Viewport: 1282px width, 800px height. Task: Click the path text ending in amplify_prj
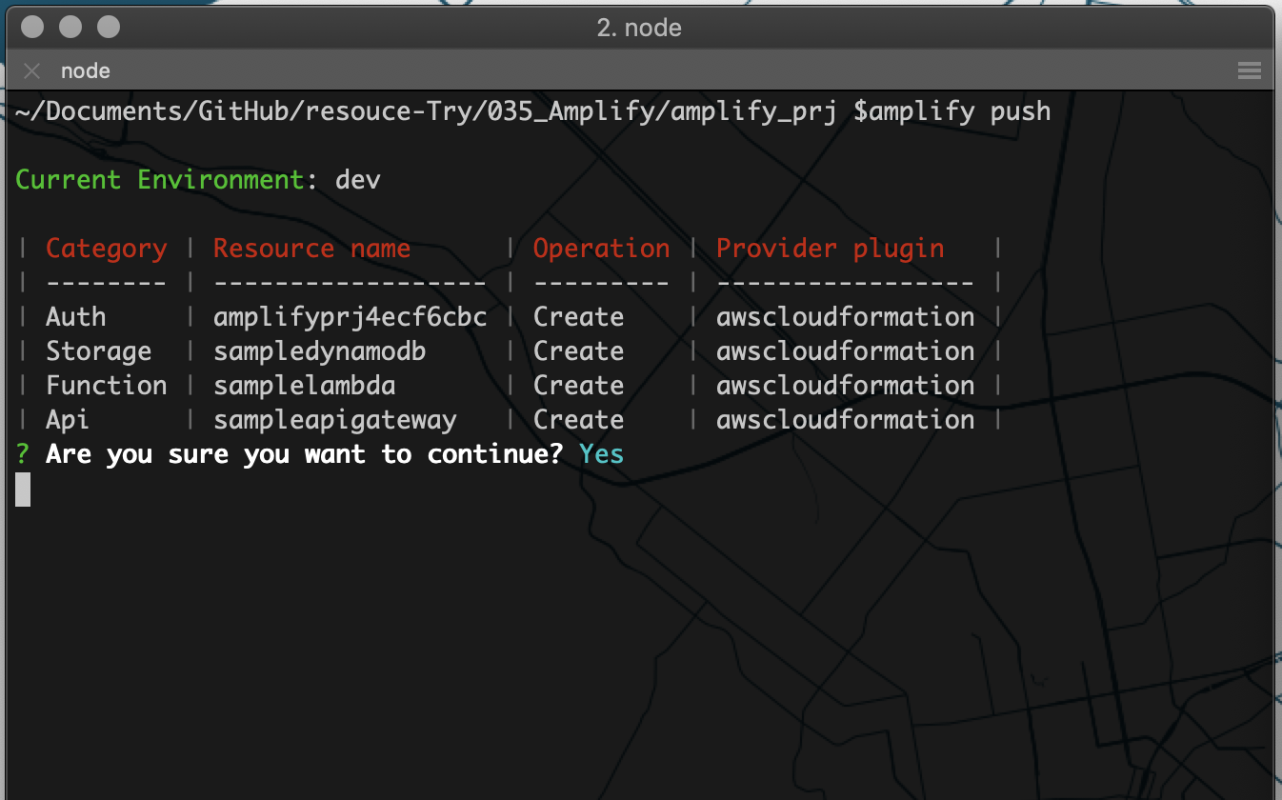426,111
